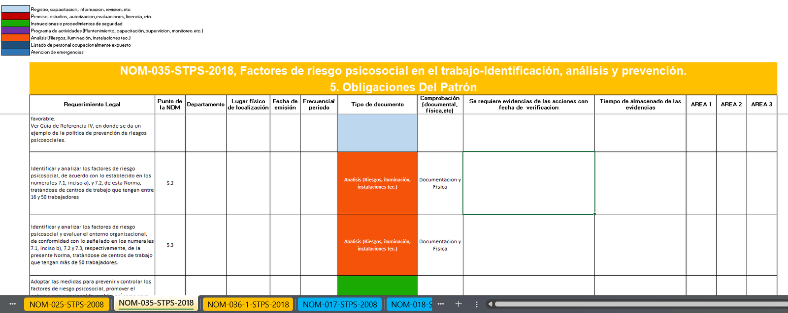The image size is (788, 313).
Task: Select light blue document type cell in top row
Action: pos(377,133)
